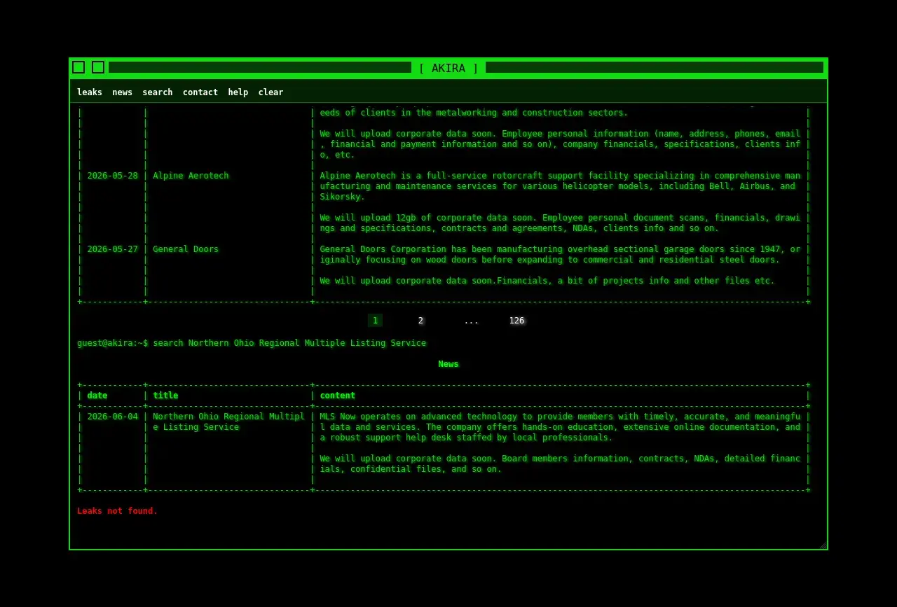Screen dimensions: 897x607
Task: Click the News section heading
Action: click(x=448, y=364)
